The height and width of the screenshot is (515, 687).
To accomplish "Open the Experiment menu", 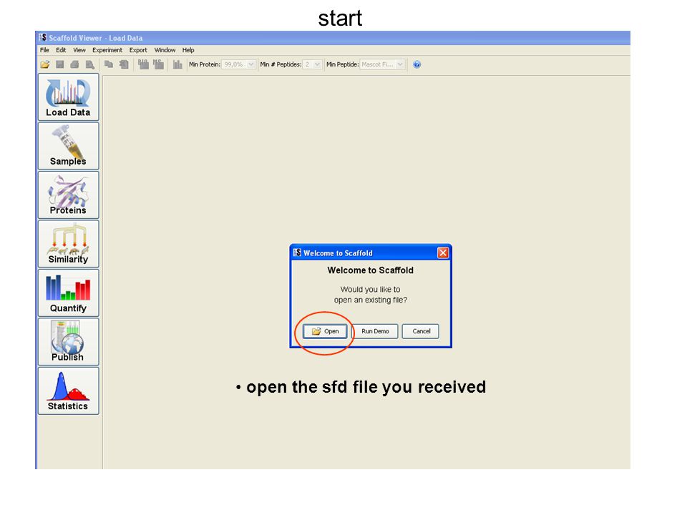I will click(x=107, y=50).
